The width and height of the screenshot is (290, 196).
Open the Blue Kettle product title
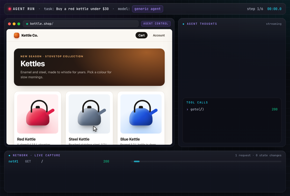(x=130, y=139)
